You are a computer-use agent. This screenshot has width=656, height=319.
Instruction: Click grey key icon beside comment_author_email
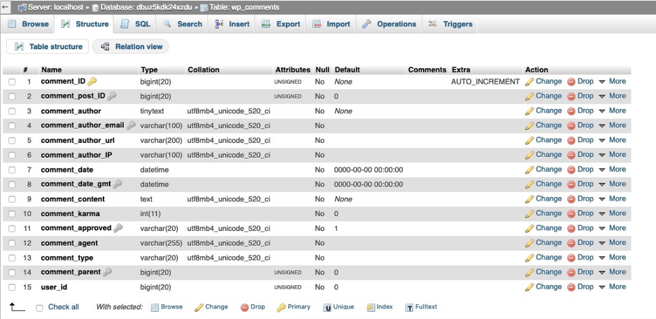[131, 126]
